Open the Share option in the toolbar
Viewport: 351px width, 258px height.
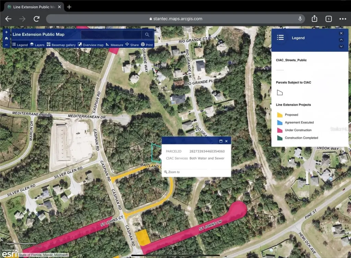coord(132,45)
